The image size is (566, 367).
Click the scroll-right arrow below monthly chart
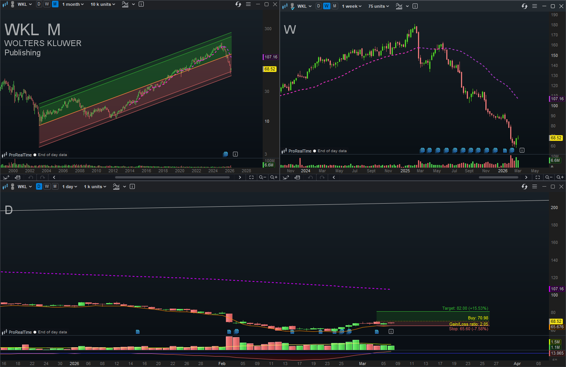tap(240, 177)
